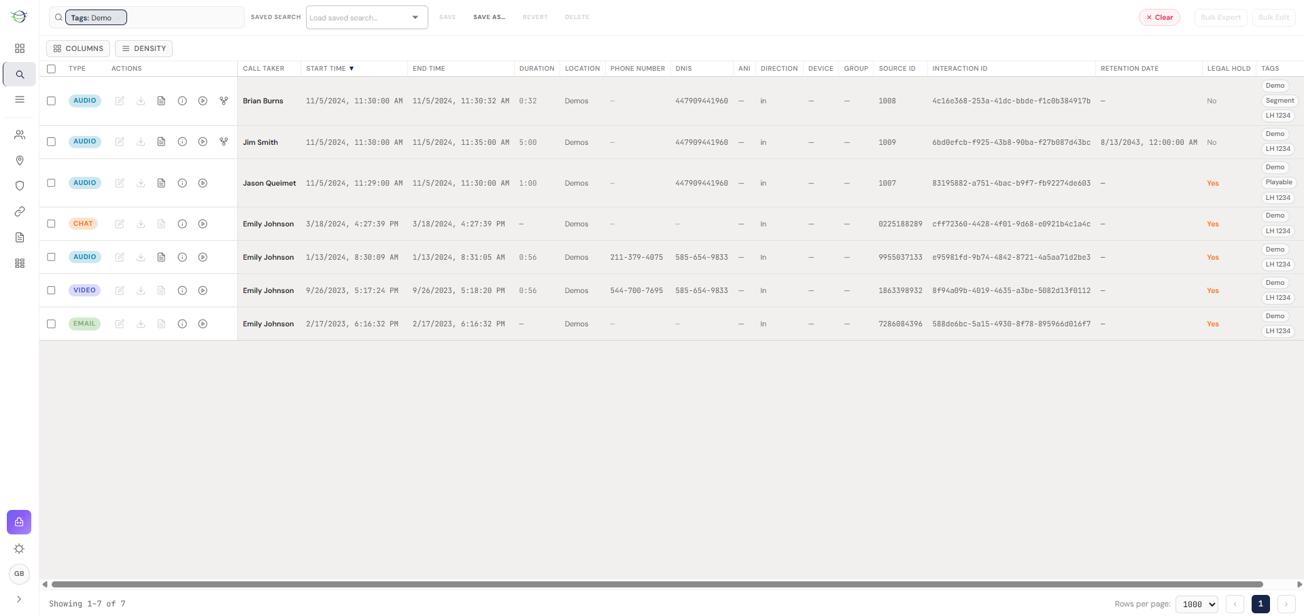Click the Legal Hold column header
This screenshot has height=616, width=1304.
1229,69
